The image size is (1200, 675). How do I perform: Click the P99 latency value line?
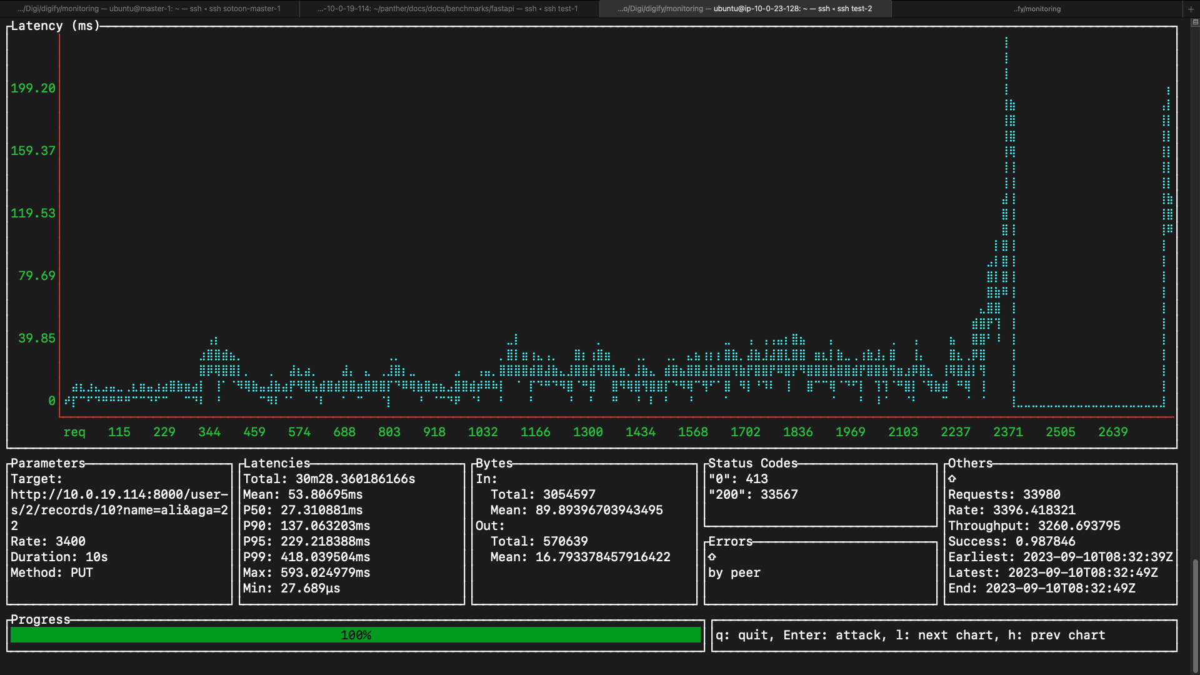pyautogui.click(x=306, y=557)
